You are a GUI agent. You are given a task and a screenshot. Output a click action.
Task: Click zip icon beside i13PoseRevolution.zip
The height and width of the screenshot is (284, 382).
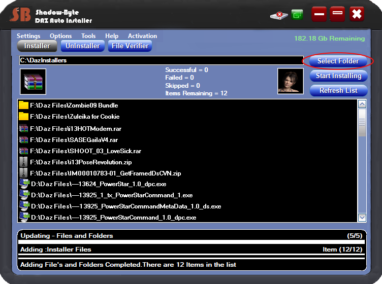pos(23,162)
